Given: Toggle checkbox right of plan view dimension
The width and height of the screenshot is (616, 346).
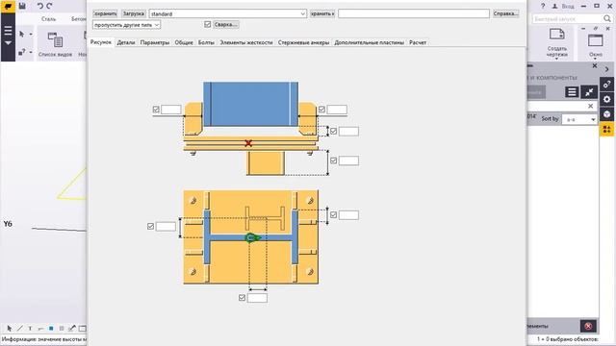Looking at the screenshot, I should (333, 215).
